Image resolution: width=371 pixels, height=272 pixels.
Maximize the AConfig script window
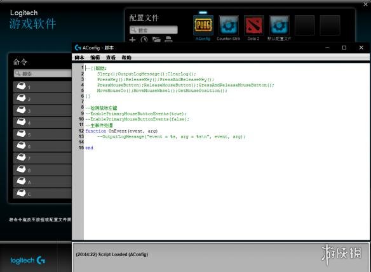(344, 48)
